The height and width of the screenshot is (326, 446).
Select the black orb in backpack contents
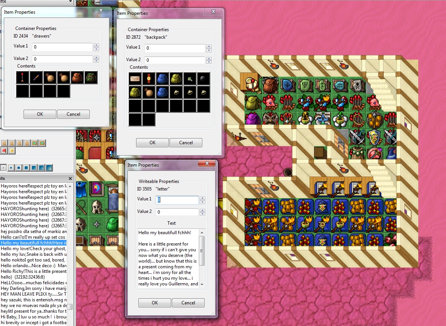pyautogui.click(x=203, y=79)
